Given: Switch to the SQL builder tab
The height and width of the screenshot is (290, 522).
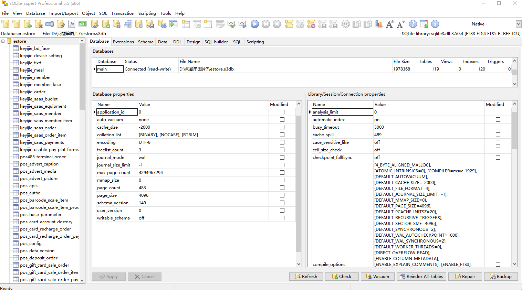Looking at the screenshot, I should coord(216,42).
